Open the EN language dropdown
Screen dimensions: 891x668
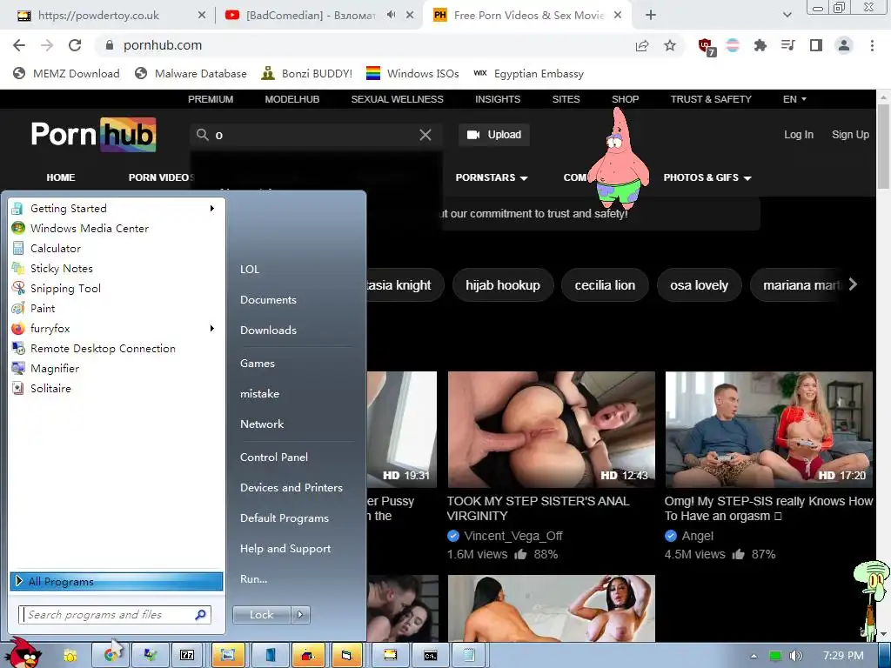point(794,99)
